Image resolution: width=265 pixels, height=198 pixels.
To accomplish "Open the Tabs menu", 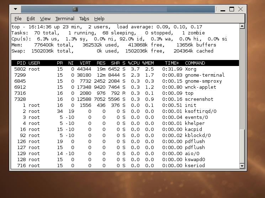I will click(x=84, y=19).
